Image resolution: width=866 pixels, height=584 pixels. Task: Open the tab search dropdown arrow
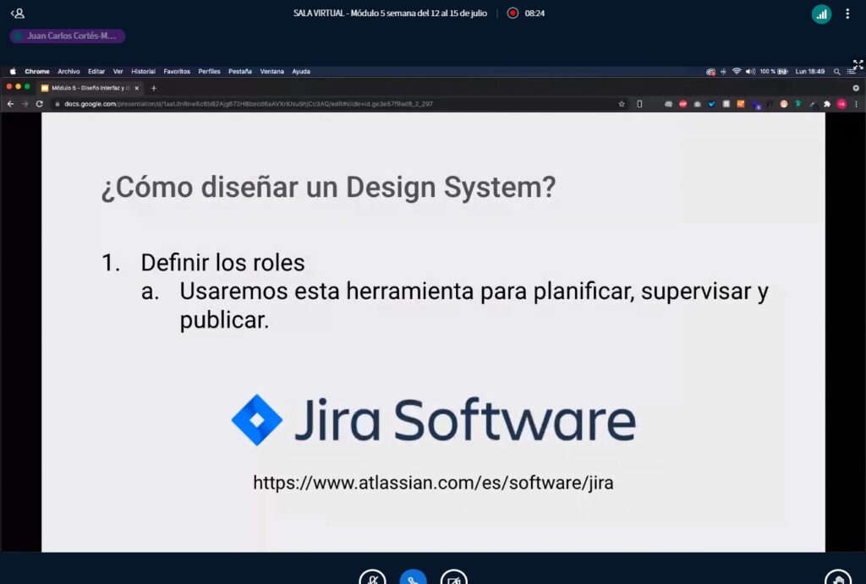856,88
